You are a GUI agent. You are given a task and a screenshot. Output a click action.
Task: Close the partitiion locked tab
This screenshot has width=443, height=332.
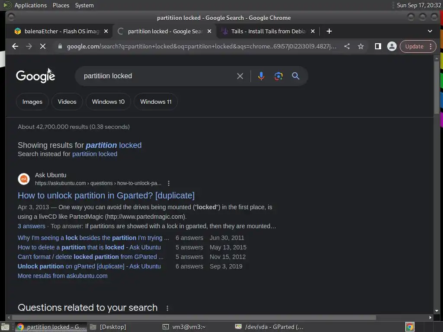click(209, 31)
